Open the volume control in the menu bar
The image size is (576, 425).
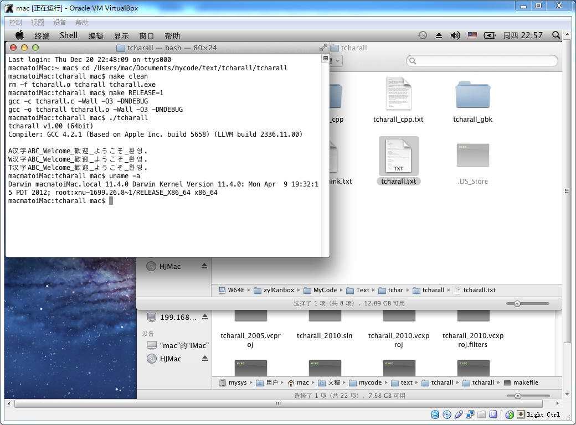click(x=455, y=35)
